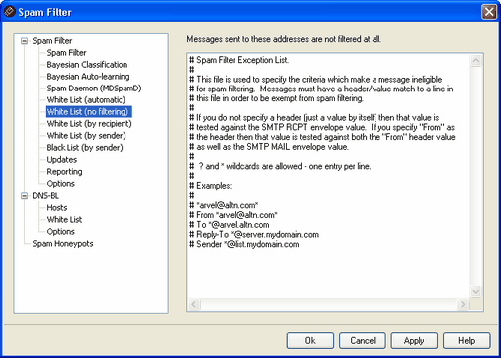Select Updates in the tree
This screenshot has height=358, width=501.
coord(62,160)
